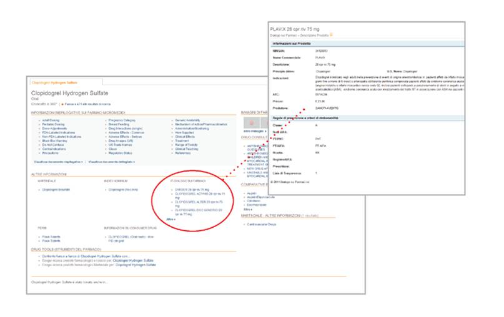Viewport: 504px width, 317px height.
Task: Expand Visualizza documento riepilogativo
Action: pyautogui.click(x=59, y=162)
